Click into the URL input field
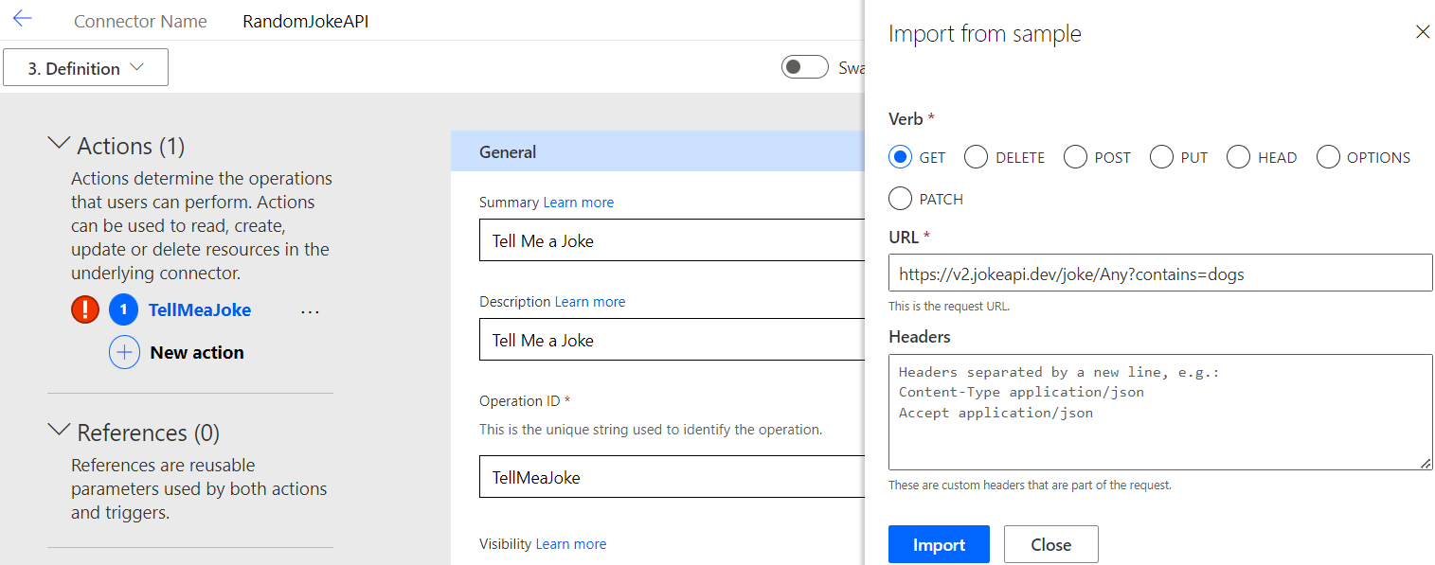1435x565 pixels. click(1159, 274)
